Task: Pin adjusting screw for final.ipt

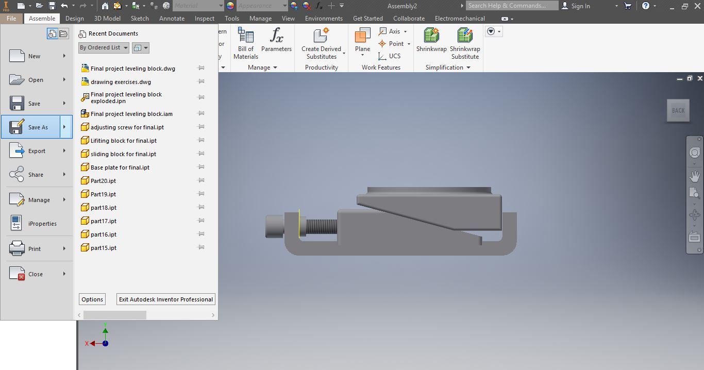Action: [x=202, y=127]
